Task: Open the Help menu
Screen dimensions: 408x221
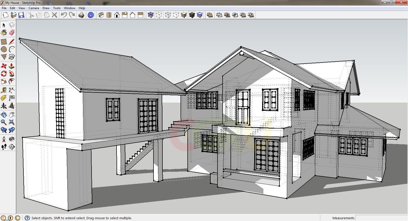Action: [x=82, y=8]
